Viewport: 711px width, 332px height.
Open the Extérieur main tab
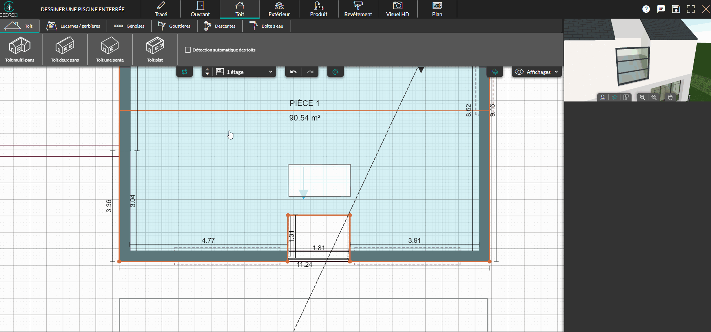[x=279, y=9]
